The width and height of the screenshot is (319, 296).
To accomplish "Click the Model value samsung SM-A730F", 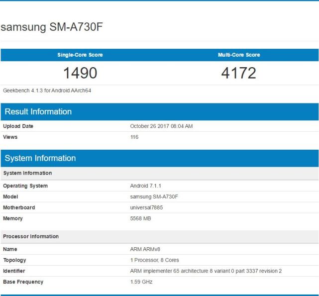I will [x=154, y=197].
